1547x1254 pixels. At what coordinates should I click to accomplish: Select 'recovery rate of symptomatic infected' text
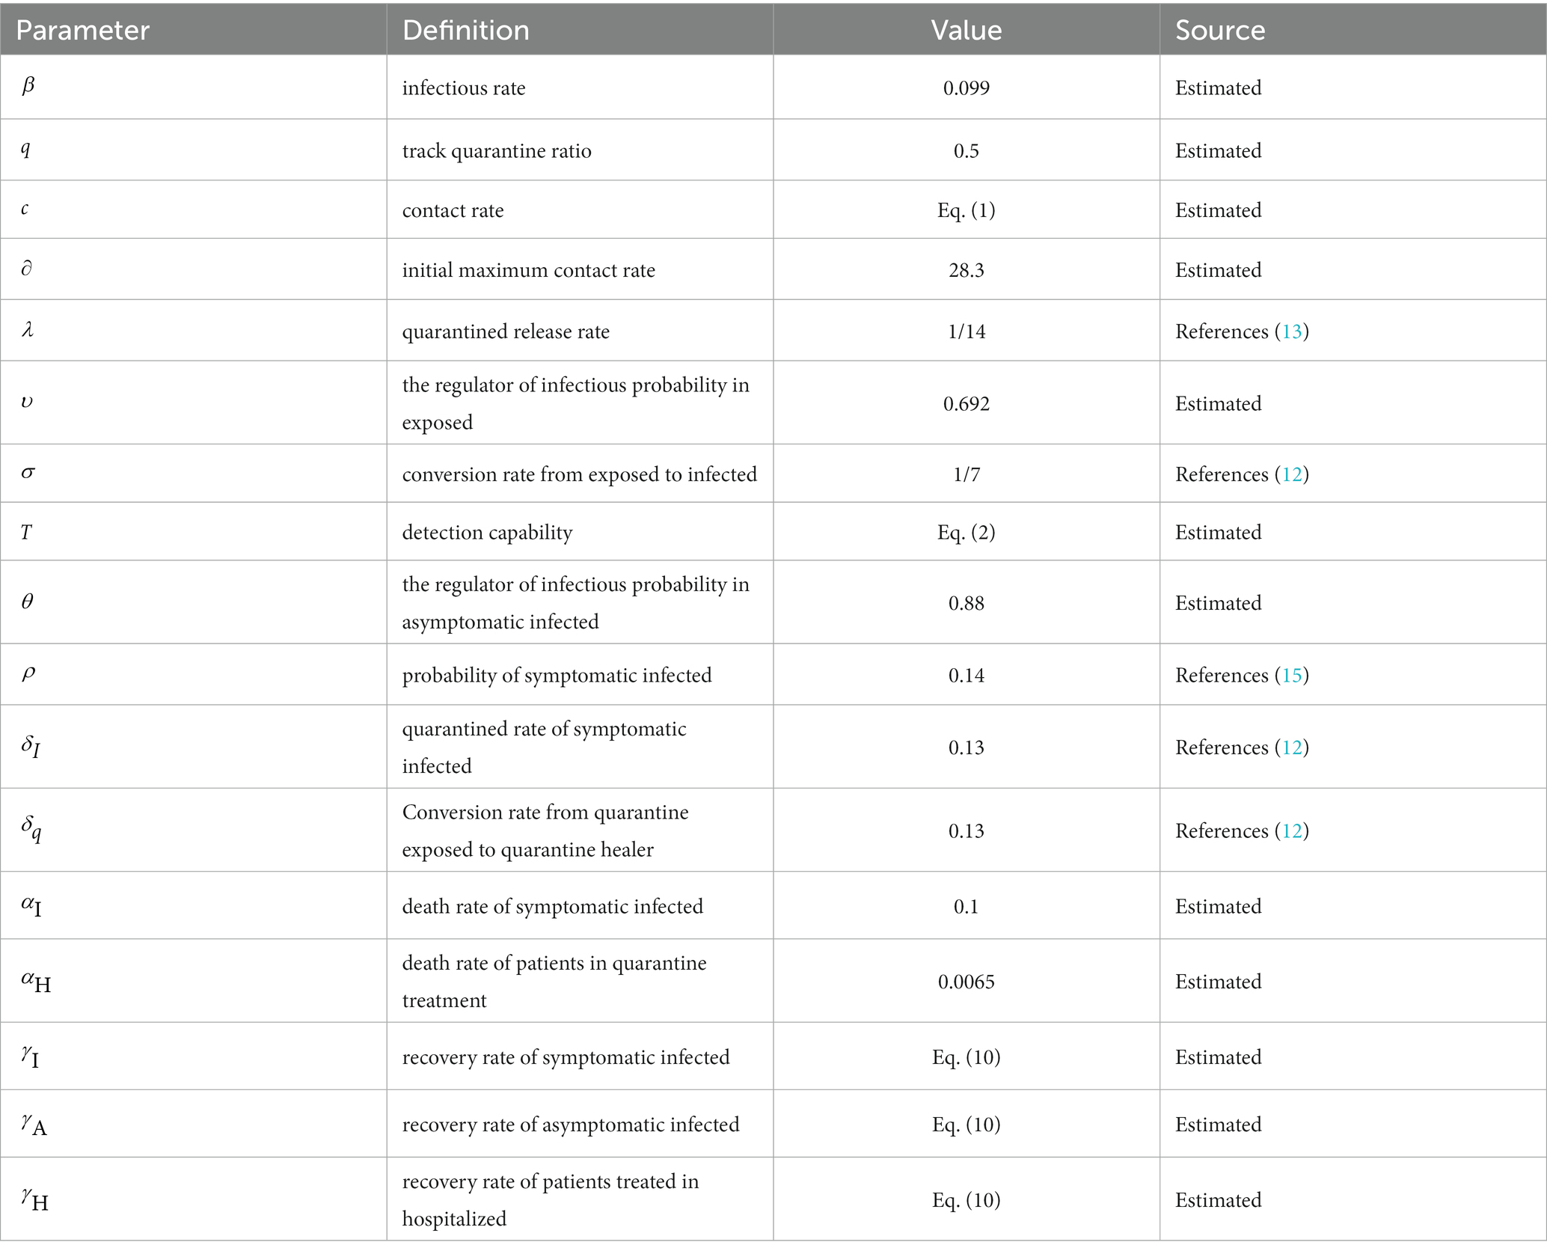[x=566, y=1057]
